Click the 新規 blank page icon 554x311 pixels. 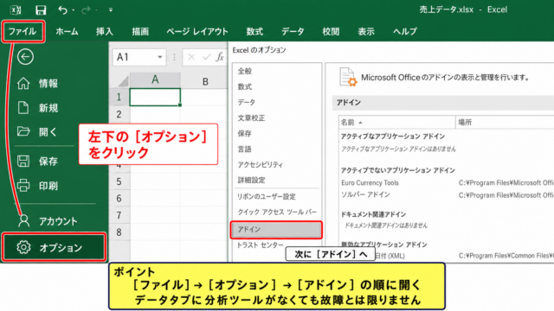click(23, 107)
